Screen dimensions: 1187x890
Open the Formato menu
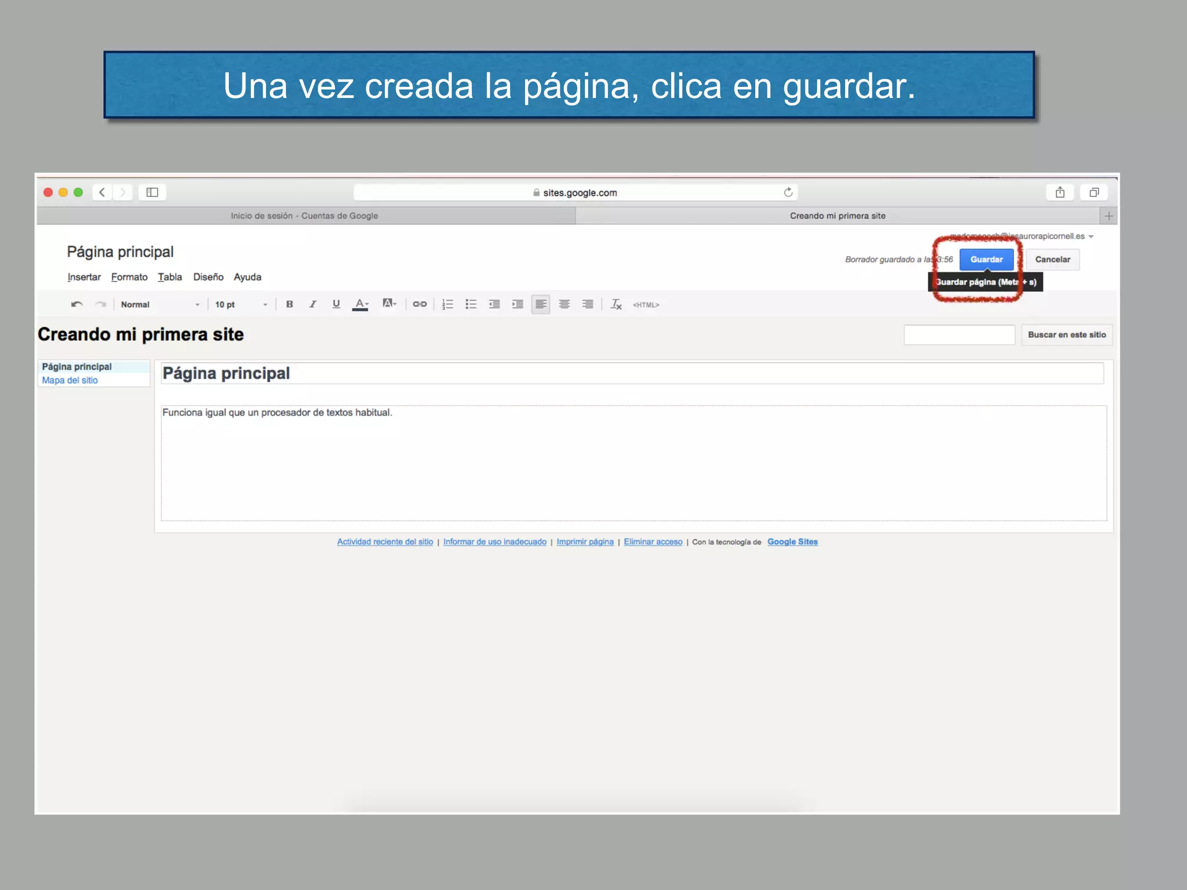click(129, 277)
